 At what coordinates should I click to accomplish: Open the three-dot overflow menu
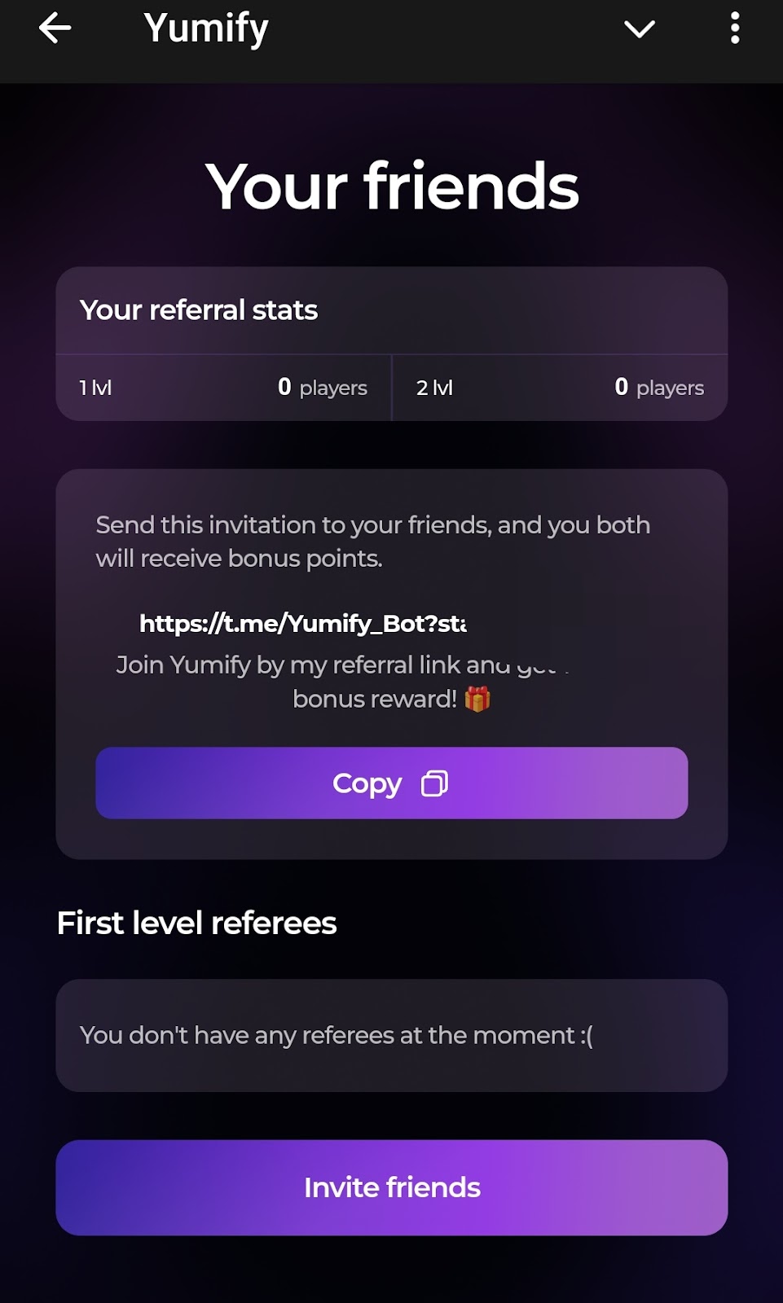(x=735, y=29)
